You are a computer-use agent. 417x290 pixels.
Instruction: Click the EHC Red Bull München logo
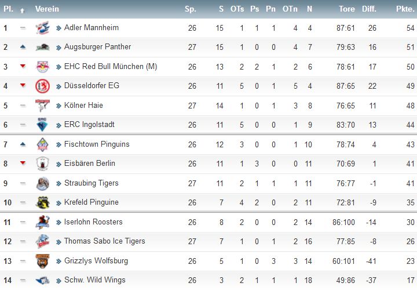(42, 67)
